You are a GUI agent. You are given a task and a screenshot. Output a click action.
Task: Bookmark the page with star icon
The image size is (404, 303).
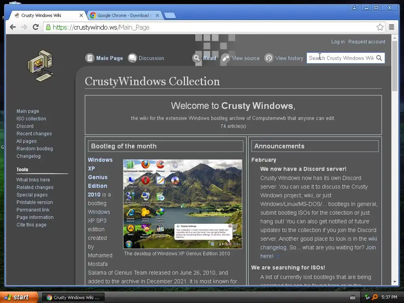tap(380, 27)
